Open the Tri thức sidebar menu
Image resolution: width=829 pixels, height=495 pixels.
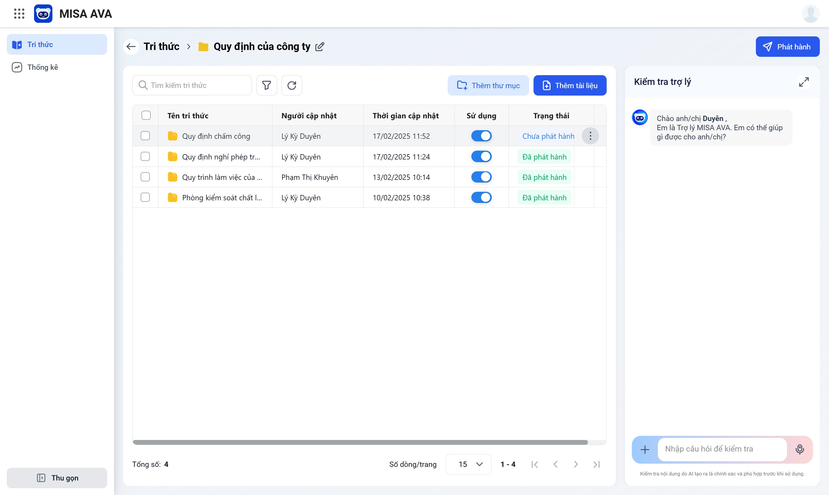57,44
